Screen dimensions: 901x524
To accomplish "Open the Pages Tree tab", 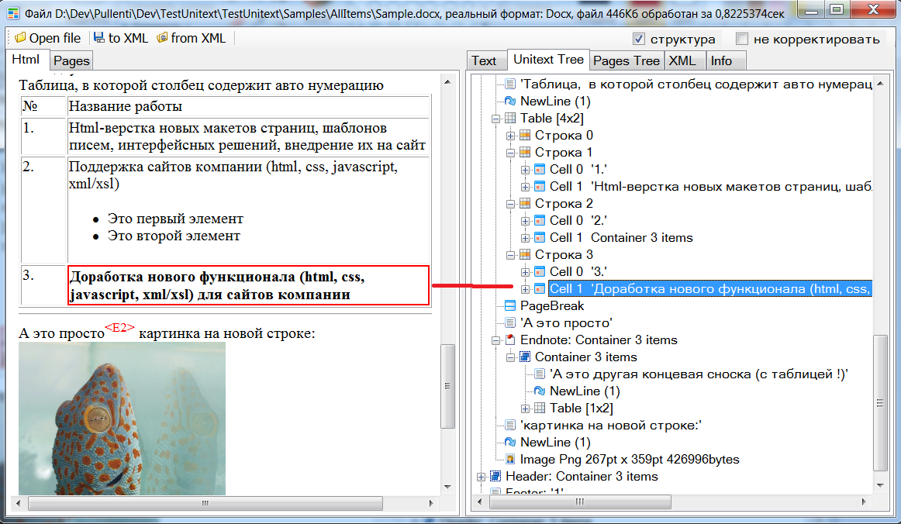I will pos(626,60).
